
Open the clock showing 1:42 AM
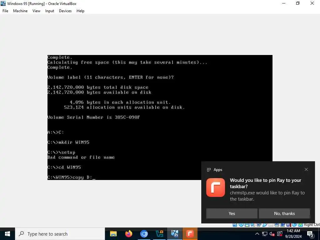(293, 234)
